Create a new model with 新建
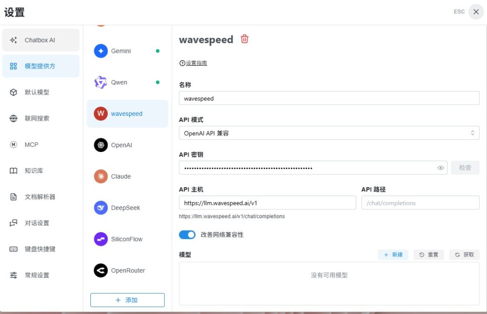 coord(393,255)
